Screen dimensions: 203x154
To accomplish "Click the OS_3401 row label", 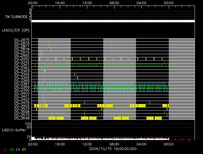I will pyautogui.click(x=22, y=96).
